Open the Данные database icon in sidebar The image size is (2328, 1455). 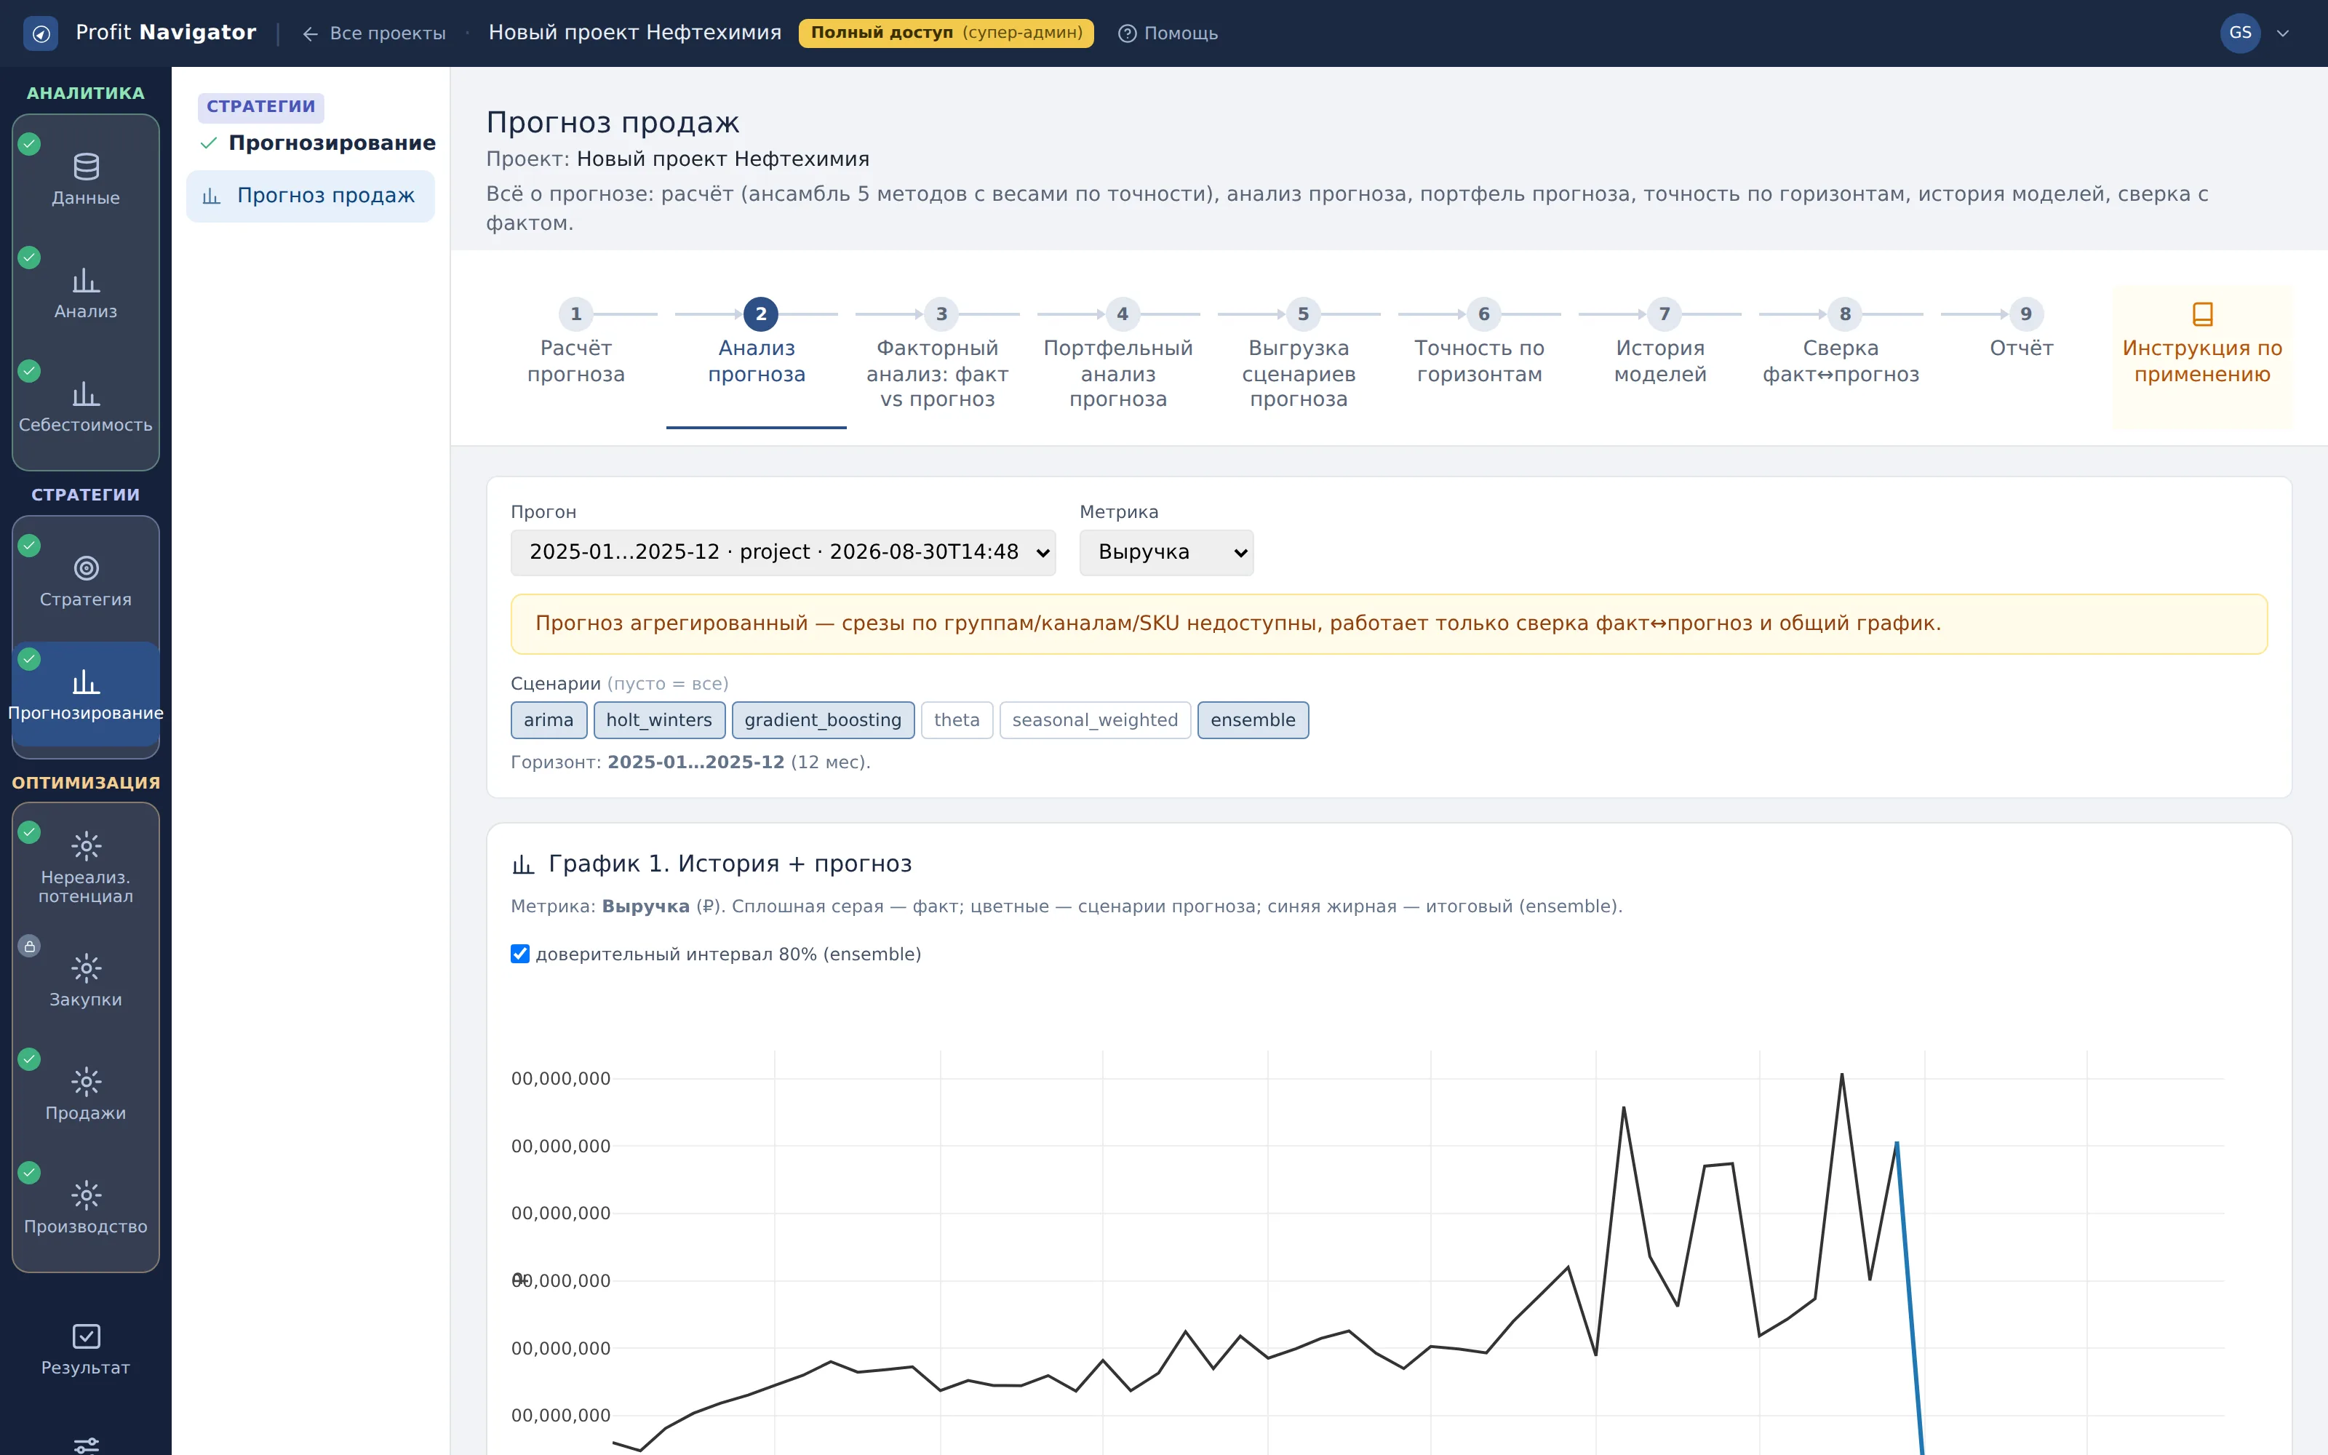pos(86,167)
